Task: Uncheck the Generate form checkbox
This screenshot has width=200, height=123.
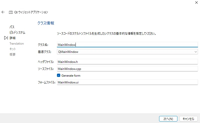Action: [58, 75]
